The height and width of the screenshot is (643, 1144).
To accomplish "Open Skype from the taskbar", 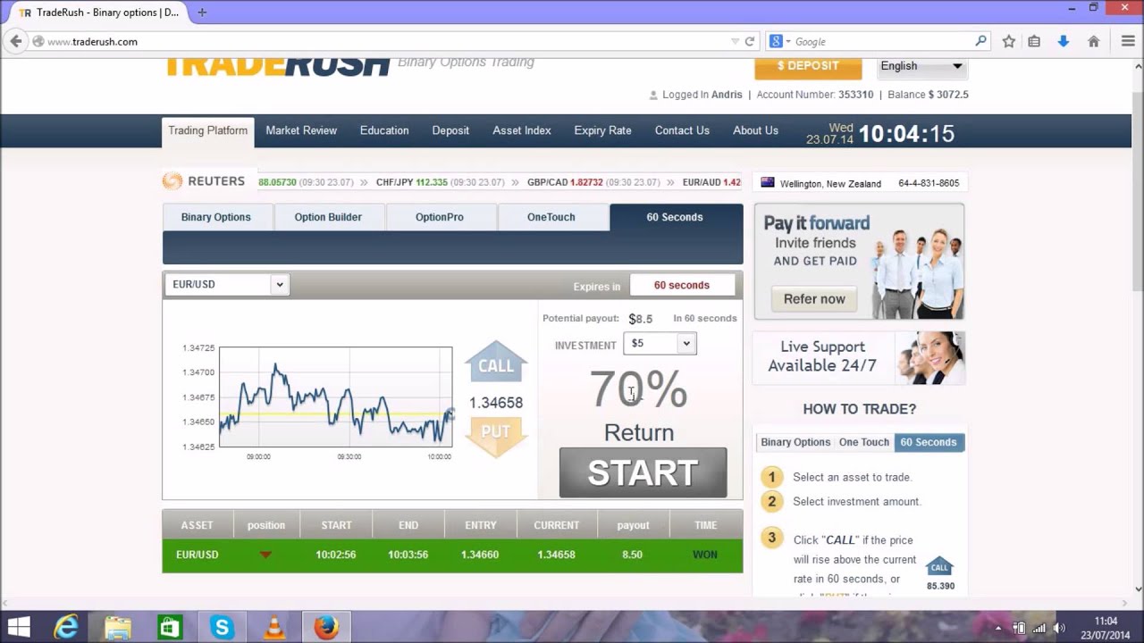I will [x=222, y=628].
